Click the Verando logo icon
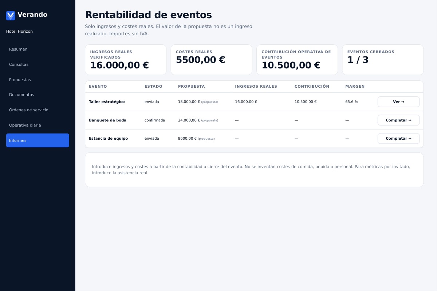Screen dimensions: 437x291 coord(11,15)
